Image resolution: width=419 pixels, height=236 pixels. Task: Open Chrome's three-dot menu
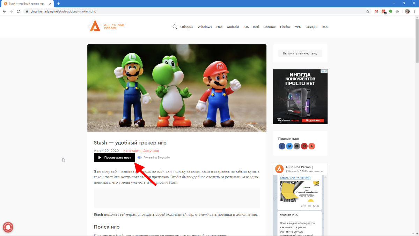414,11
